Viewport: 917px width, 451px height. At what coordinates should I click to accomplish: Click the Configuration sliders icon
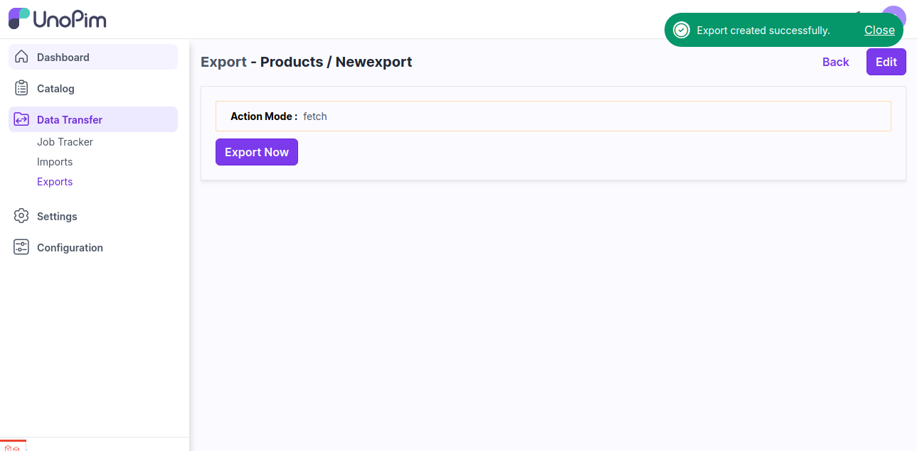(21, 247)
